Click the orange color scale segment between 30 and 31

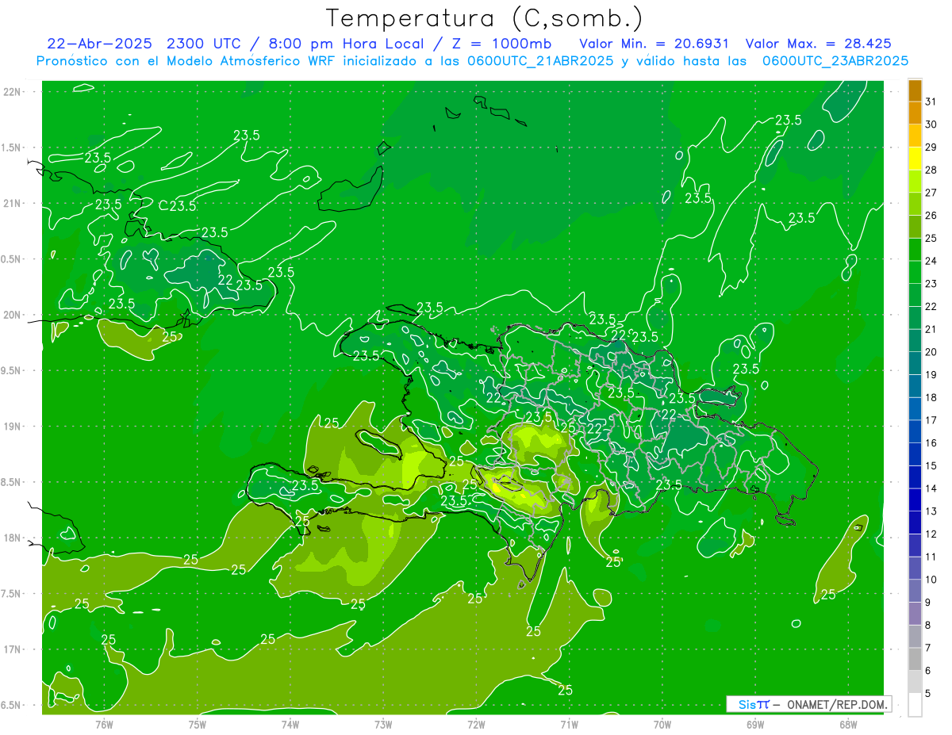[915, 113]
